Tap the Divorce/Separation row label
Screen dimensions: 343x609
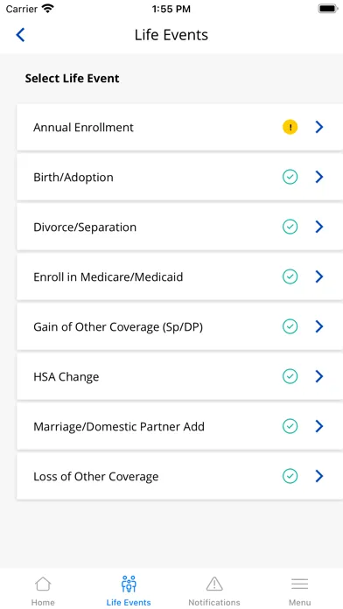[x=85, y=227]
